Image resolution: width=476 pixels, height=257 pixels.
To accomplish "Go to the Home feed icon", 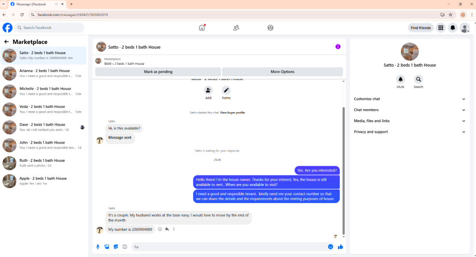I will 202,28.
